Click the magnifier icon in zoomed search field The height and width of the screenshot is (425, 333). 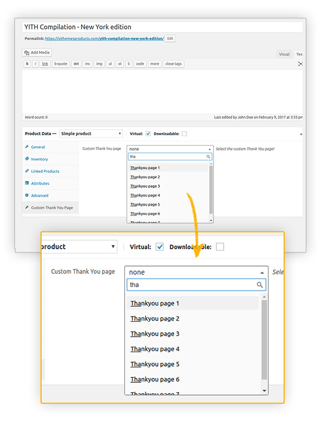[x=260, y=285]
